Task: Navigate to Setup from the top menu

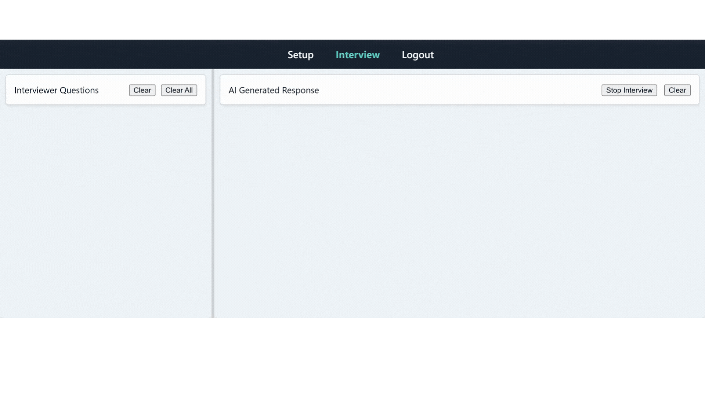Action: point(300,54)
